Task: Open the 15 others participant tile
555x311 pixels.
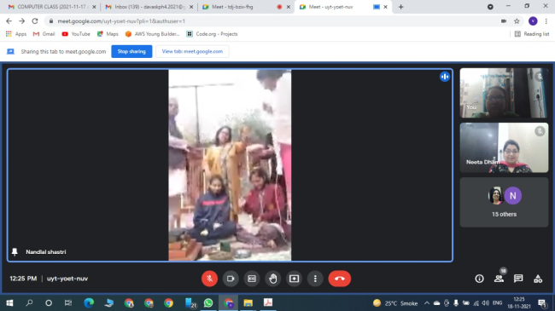Action: click(504, 202)
